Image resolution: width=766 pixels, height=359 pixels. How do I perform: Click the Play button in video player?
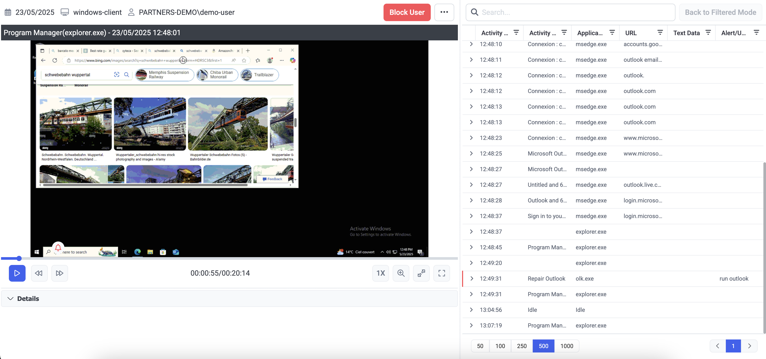(x=17, y=273)
